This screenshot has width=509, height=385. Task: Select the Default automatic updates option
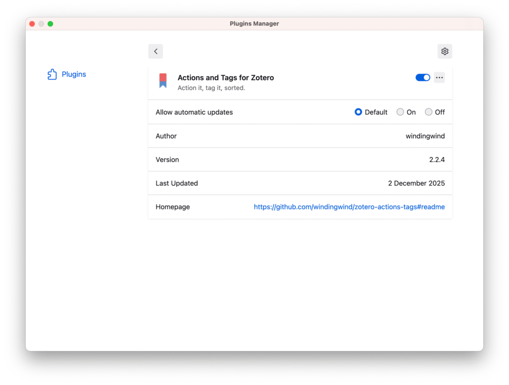pos(358,112)
